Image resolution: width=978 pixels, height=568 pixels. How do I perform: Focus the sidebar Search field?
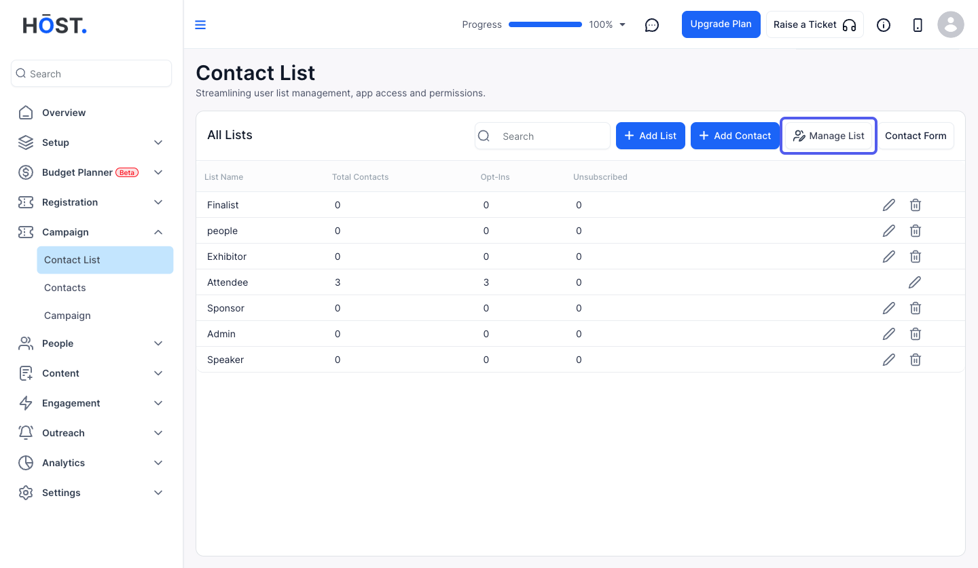coord(91,73)
